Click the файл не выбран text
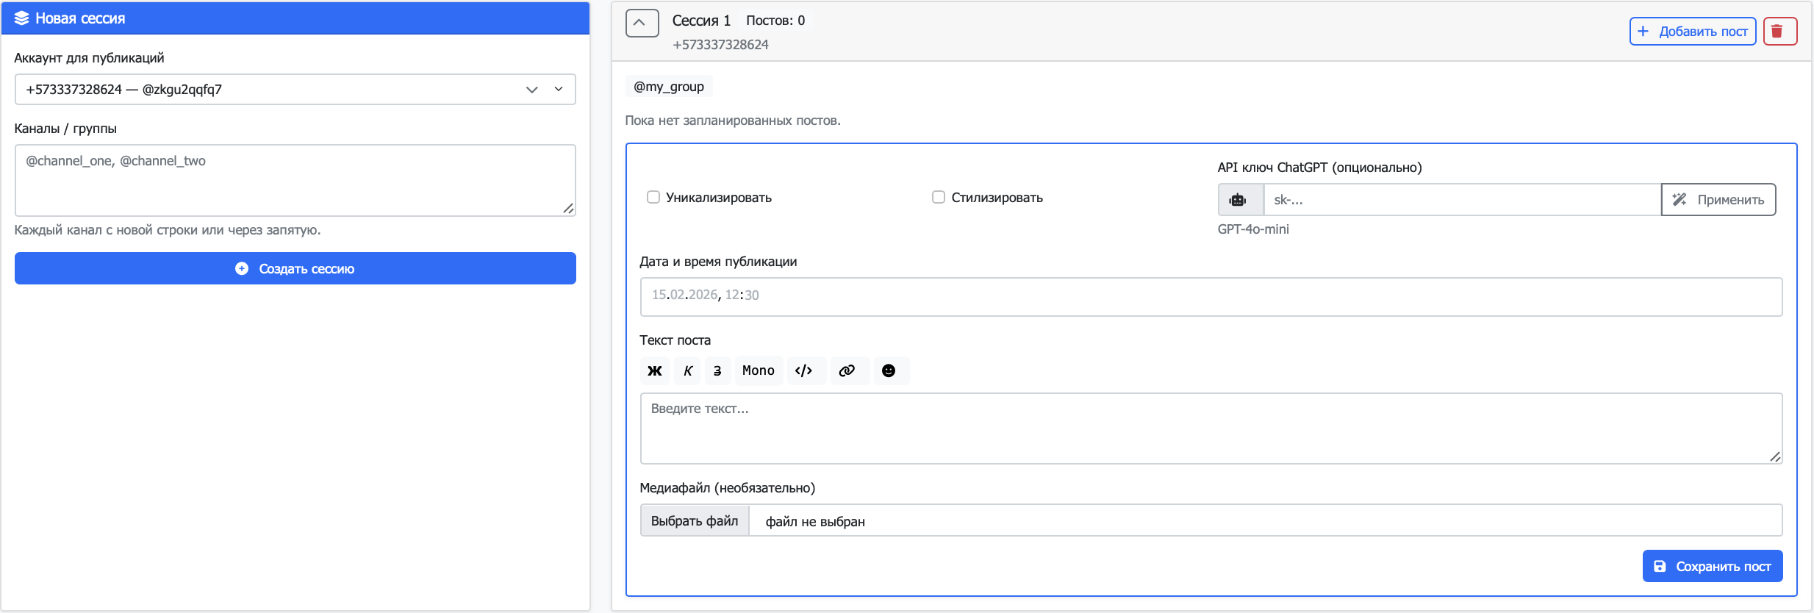Screen dimensions: 1814x613 815,521
